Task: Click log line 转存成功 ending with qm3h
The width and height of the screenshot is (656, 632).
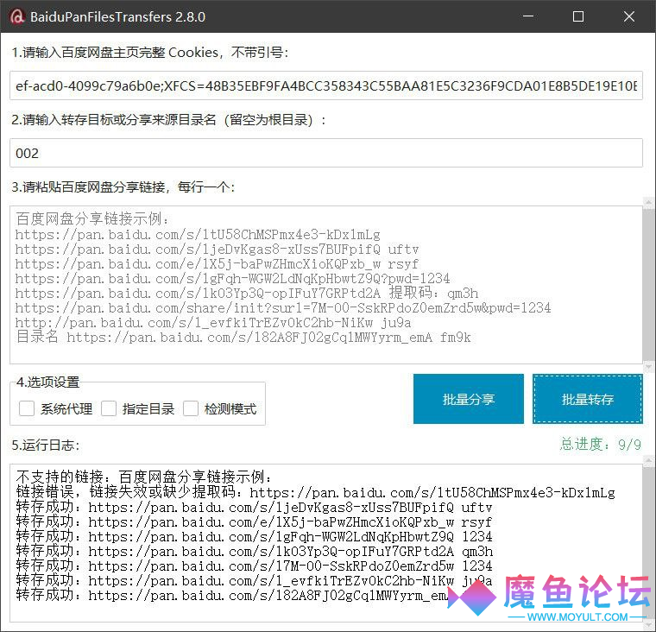Action: click(x=255, y=551)
